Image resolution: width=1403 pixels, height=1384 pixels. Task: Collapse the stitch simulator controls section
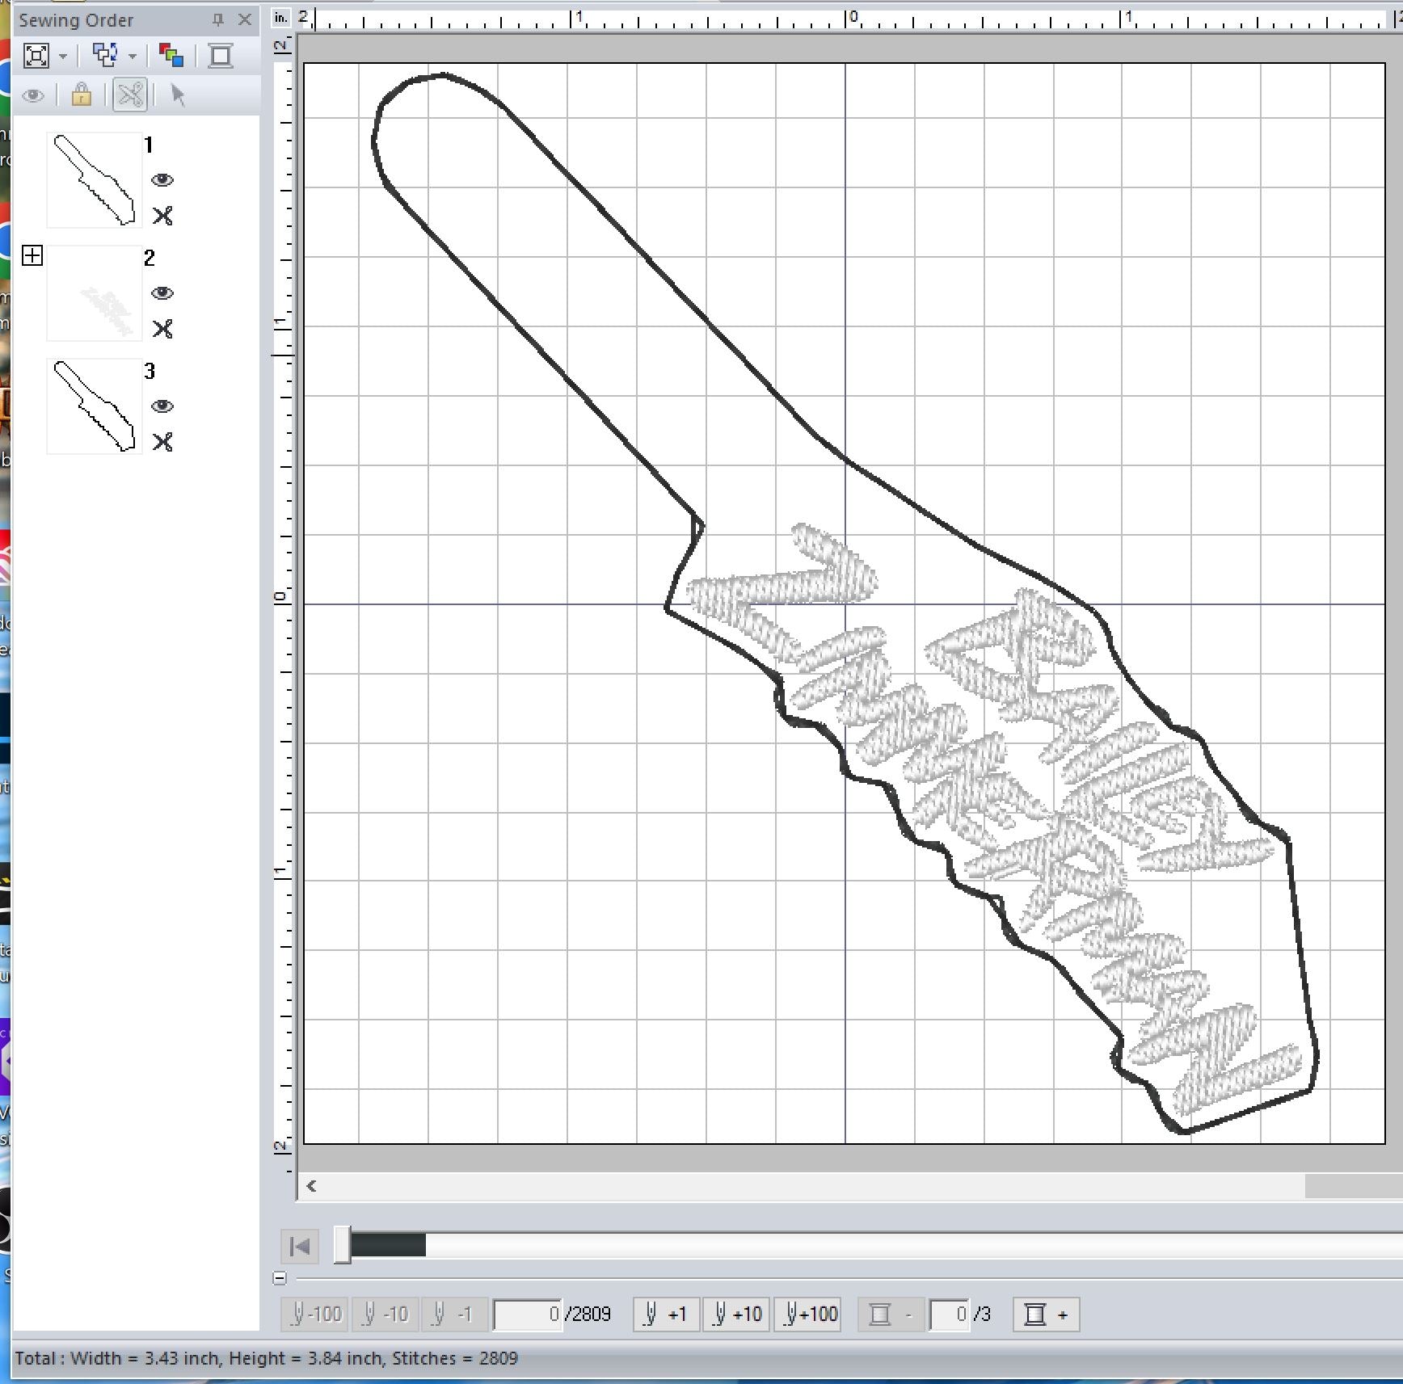(x=280, y=1278)
